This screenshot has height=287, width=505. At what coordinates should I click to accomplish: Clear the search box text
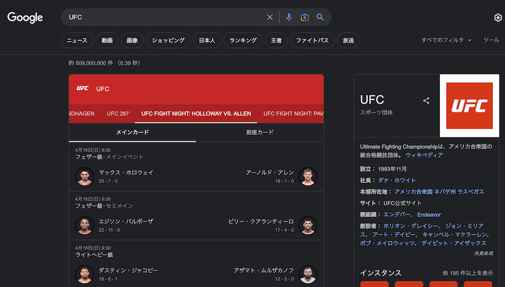(270, 17)
